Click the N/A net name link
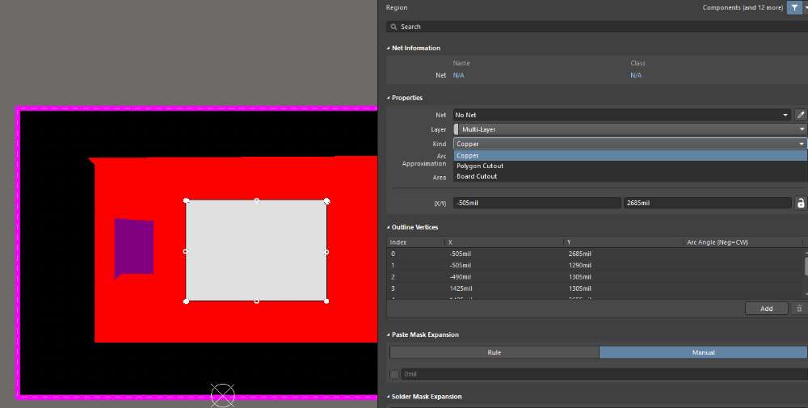 [x=459, y=75]
